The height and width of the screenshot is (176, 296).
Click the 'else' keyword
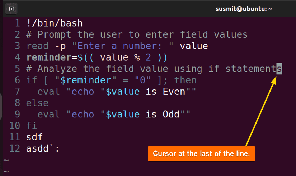tap(37, 103)
